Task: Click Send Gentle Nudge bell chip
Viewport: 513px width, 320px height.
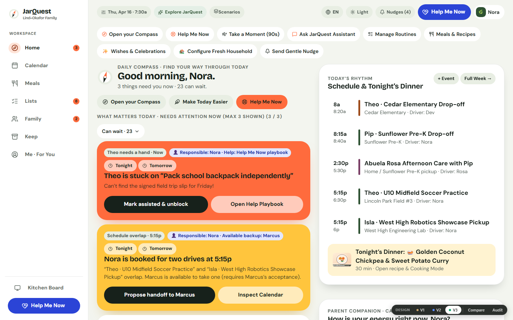Action: tap(292, 51)
